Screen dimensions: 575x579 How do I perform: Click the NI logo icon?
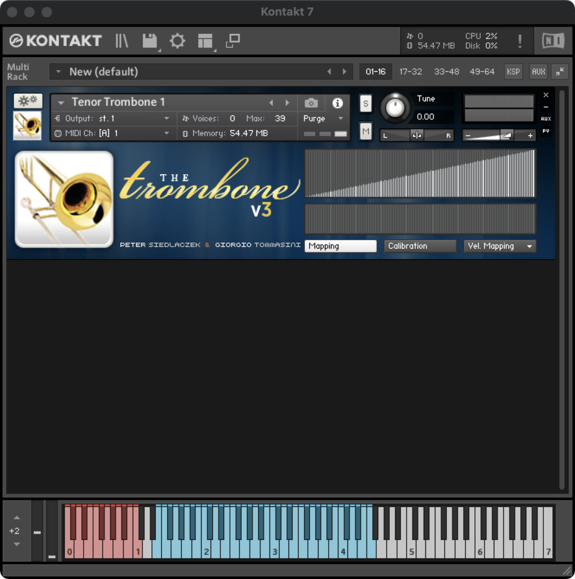pos(553,41)
